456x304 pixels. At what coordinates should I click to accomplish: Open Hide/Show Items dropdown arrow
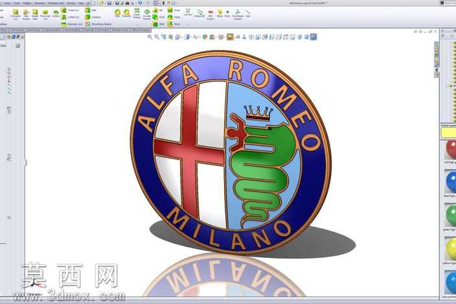click(x=200, y=37)
